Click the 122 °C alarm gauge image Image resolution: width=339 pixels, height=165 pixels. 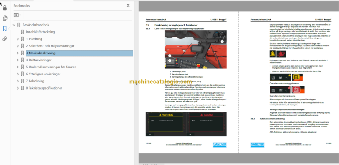pyautogui.click(x=280, y=90)
